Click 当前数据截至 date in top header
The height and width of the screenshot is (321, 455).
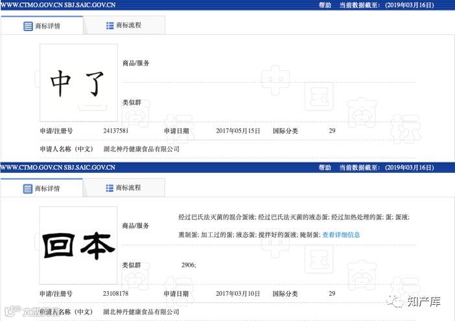point(387,5)
